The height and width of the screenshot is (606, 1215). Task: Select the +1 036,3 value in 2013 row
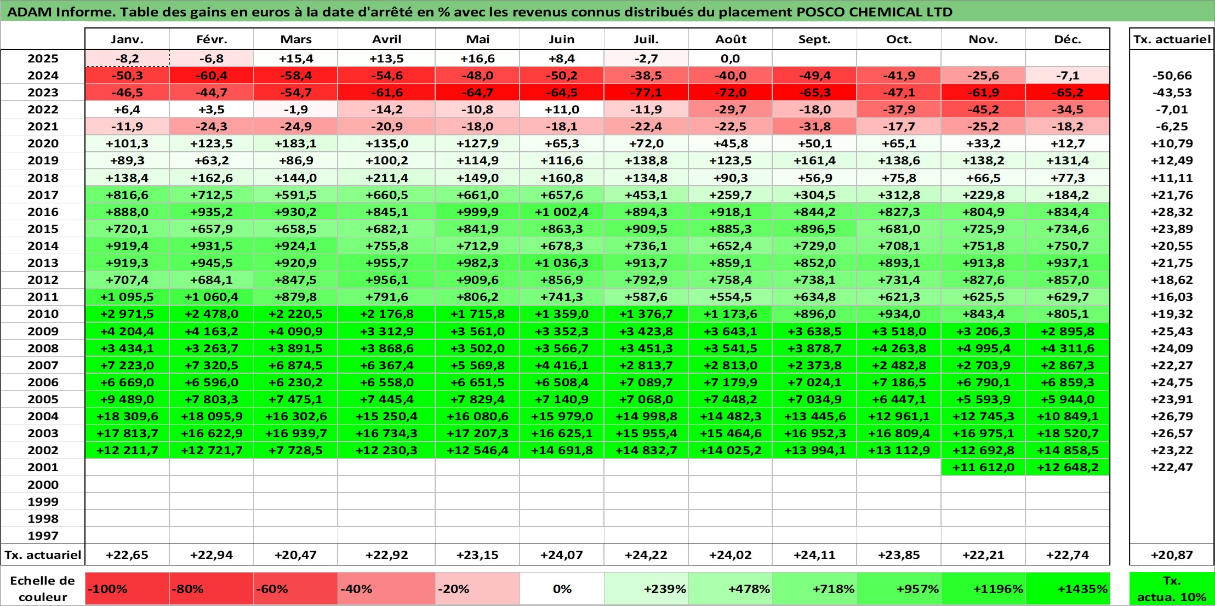click(562, 263)
